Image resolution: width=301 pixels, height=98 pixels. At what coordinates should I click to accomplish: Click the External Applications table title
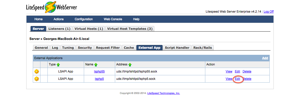click(48, 58)
